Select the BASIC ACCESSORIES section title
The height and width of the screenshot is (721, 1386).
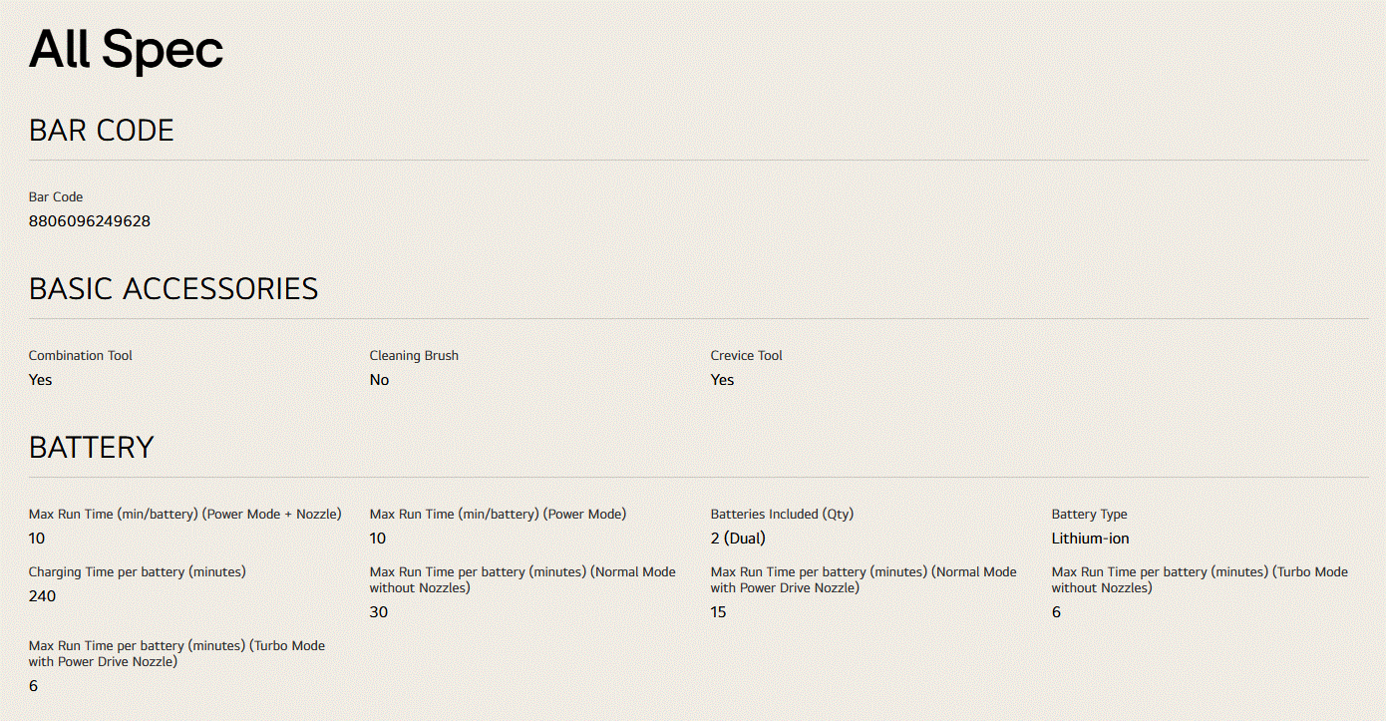click(173, 289)
